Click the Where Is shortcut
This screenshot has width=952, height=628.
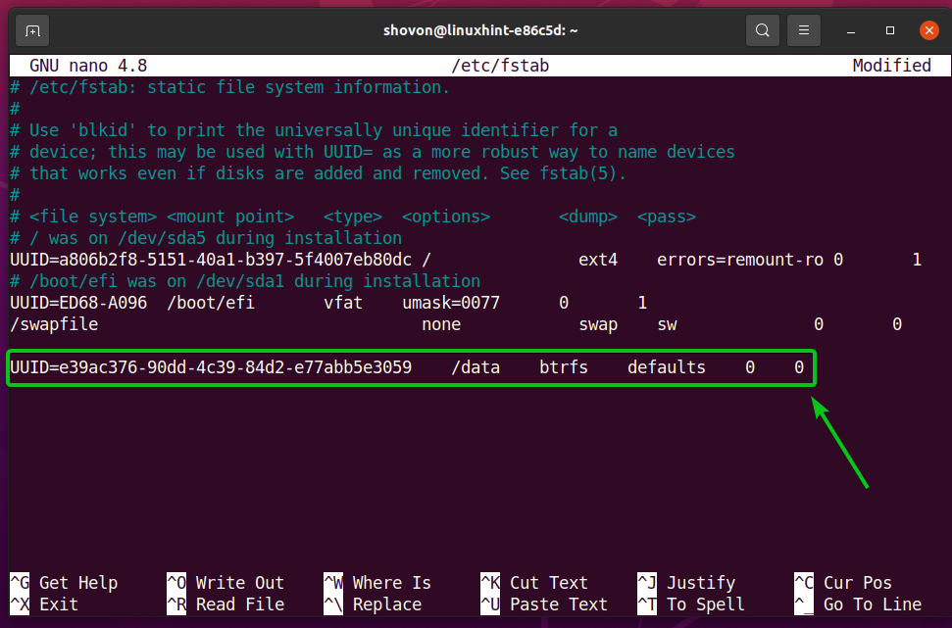click(377, 583)
